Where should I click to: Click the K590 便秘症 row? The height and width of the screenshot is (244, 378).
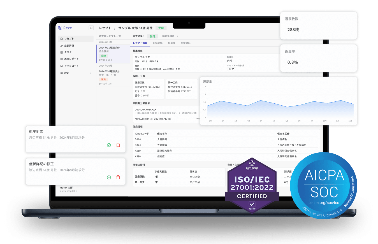pos(226,156)
